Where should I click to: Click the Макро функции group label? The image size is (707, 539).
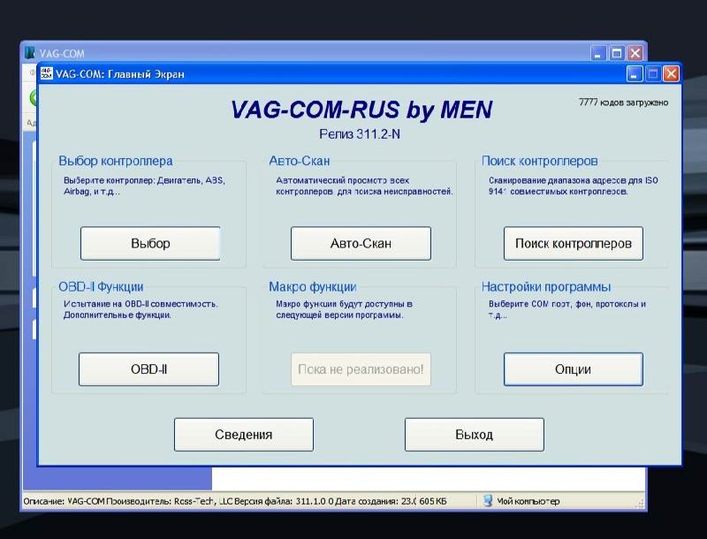click(313, 286)
